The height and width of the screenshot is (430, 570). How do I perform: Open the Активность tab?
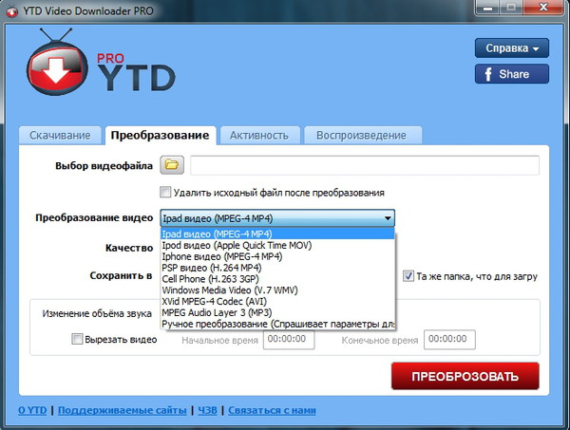point(258,135)
